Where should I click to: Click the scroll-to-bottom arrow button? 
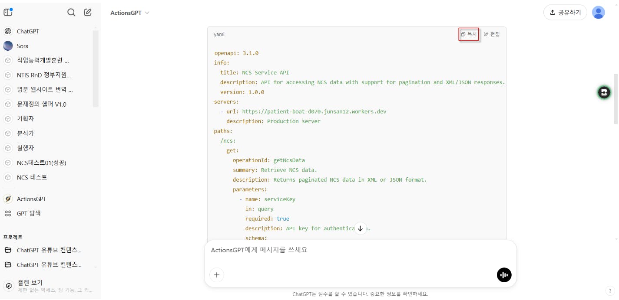pyautogui.click(x=360, y=228)
